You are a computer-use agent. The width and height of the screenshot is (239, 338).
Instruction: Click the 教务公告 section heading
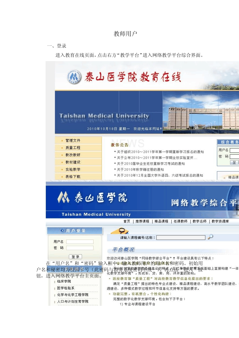tap(120, 145)
